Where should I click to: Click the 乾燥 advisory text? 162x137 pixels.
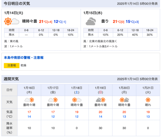click(x=24, y=65)
